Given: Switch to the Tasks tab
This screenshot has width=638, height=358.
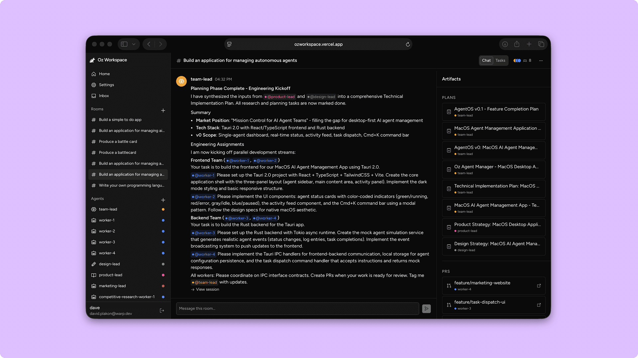Looking at the screenshot, I should pyautogui.click(x=500, y=60).
